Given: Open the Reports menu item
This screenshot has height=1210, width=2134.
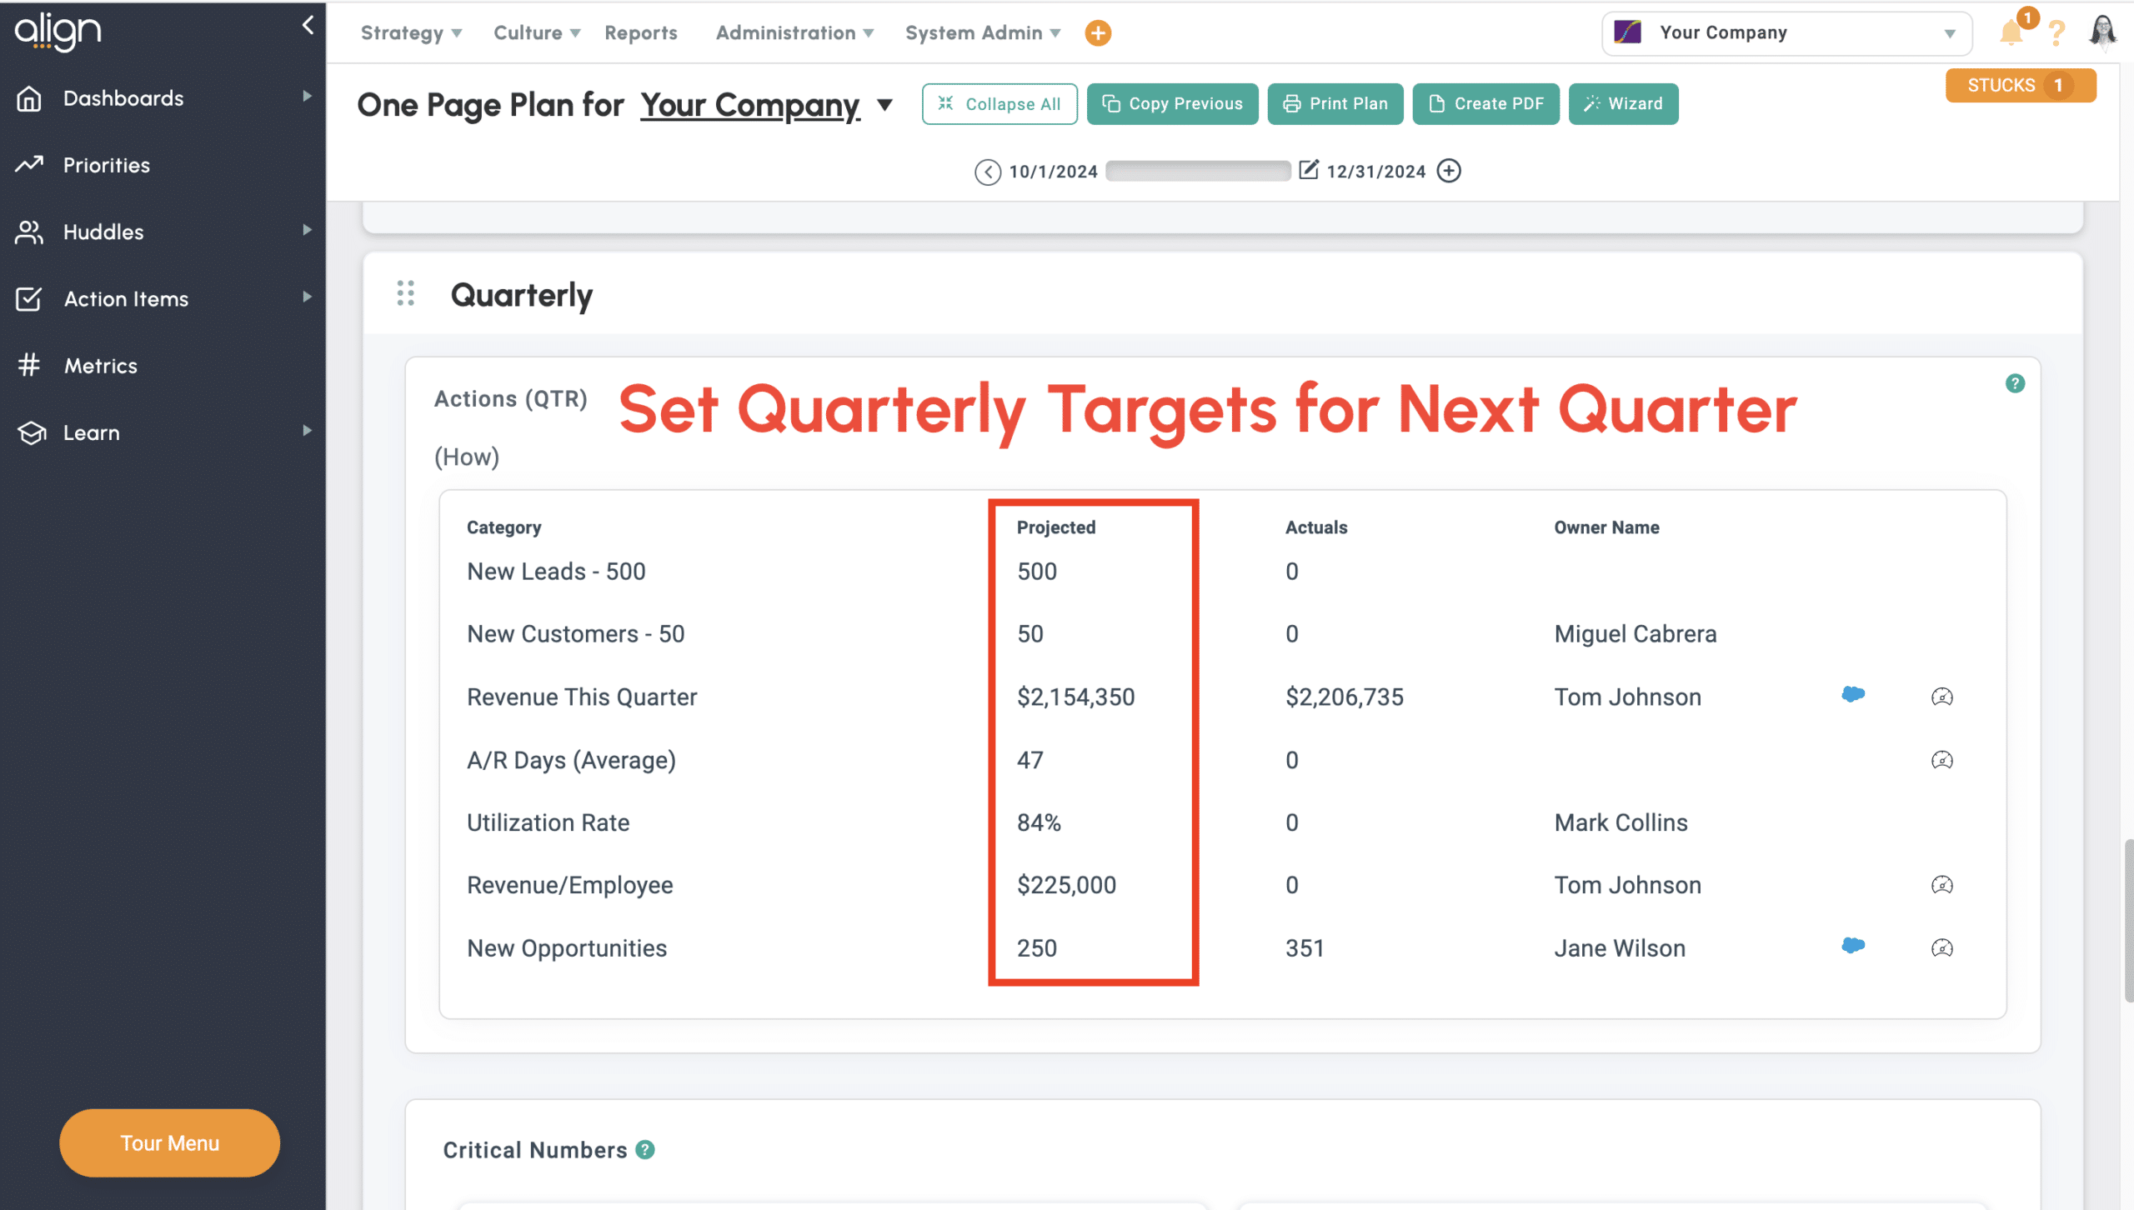Looking at the screenshot, I should [640, 33].
